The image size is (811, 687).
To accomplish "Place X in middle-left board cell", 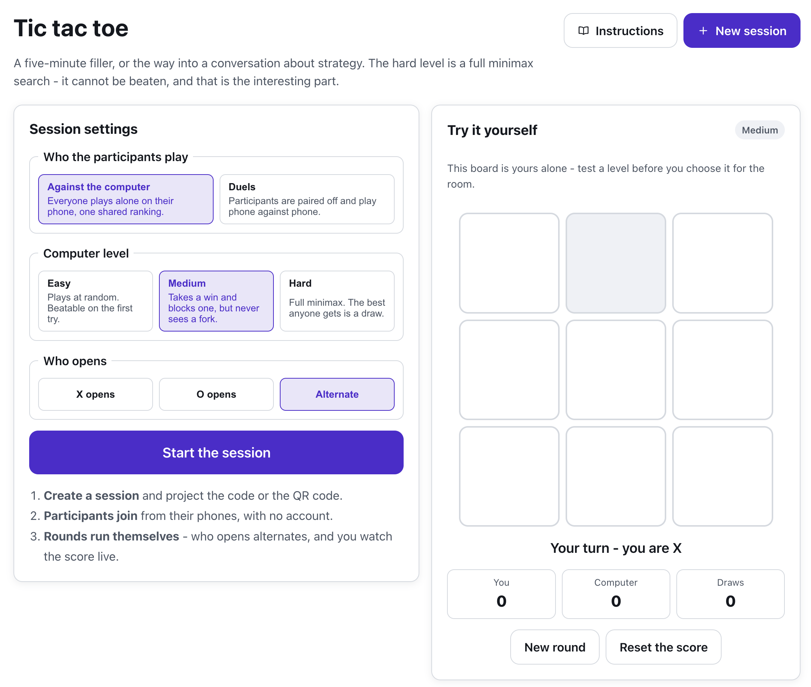I will [x=509, y=370].
